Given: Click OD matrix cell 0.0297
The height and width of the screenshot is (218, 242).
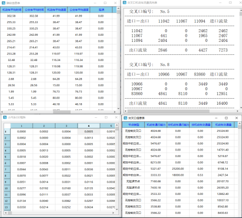Looking at the screenshot, I should tap(89, 201).
